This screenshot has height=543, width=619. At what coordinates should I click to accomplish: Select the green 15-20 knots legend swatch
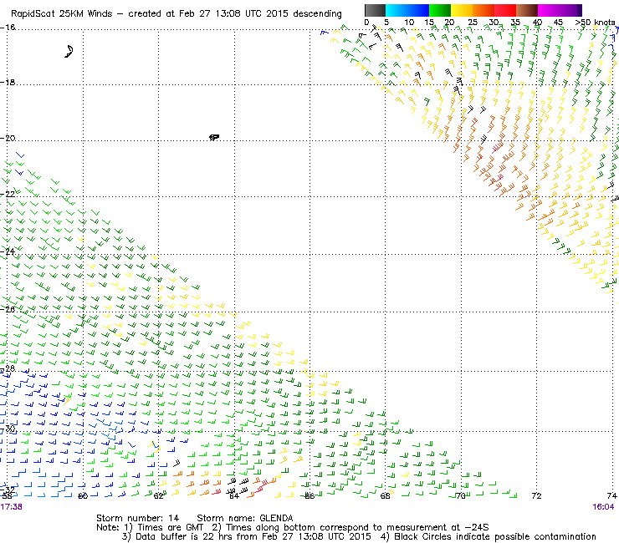coord(440,10)
